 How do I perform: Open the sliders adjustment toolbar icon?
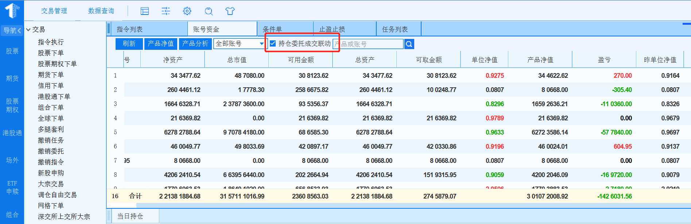[x=166, y=11]
